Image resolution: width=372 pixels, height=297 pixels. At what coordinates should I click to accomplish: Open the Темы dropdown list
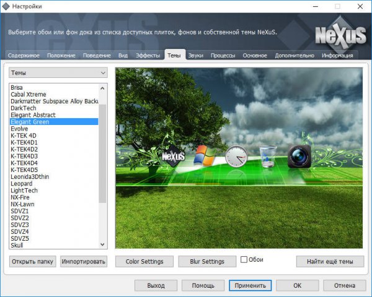[x=58, y=73]
